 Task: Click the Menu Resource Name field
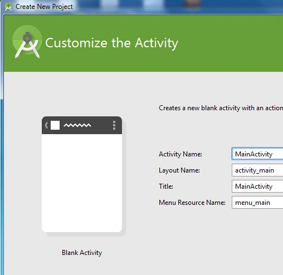(x=257, y=202)
